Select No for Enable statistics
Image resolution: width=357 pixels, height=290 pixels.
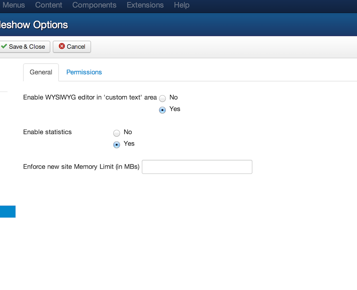(x=116, y=133)
